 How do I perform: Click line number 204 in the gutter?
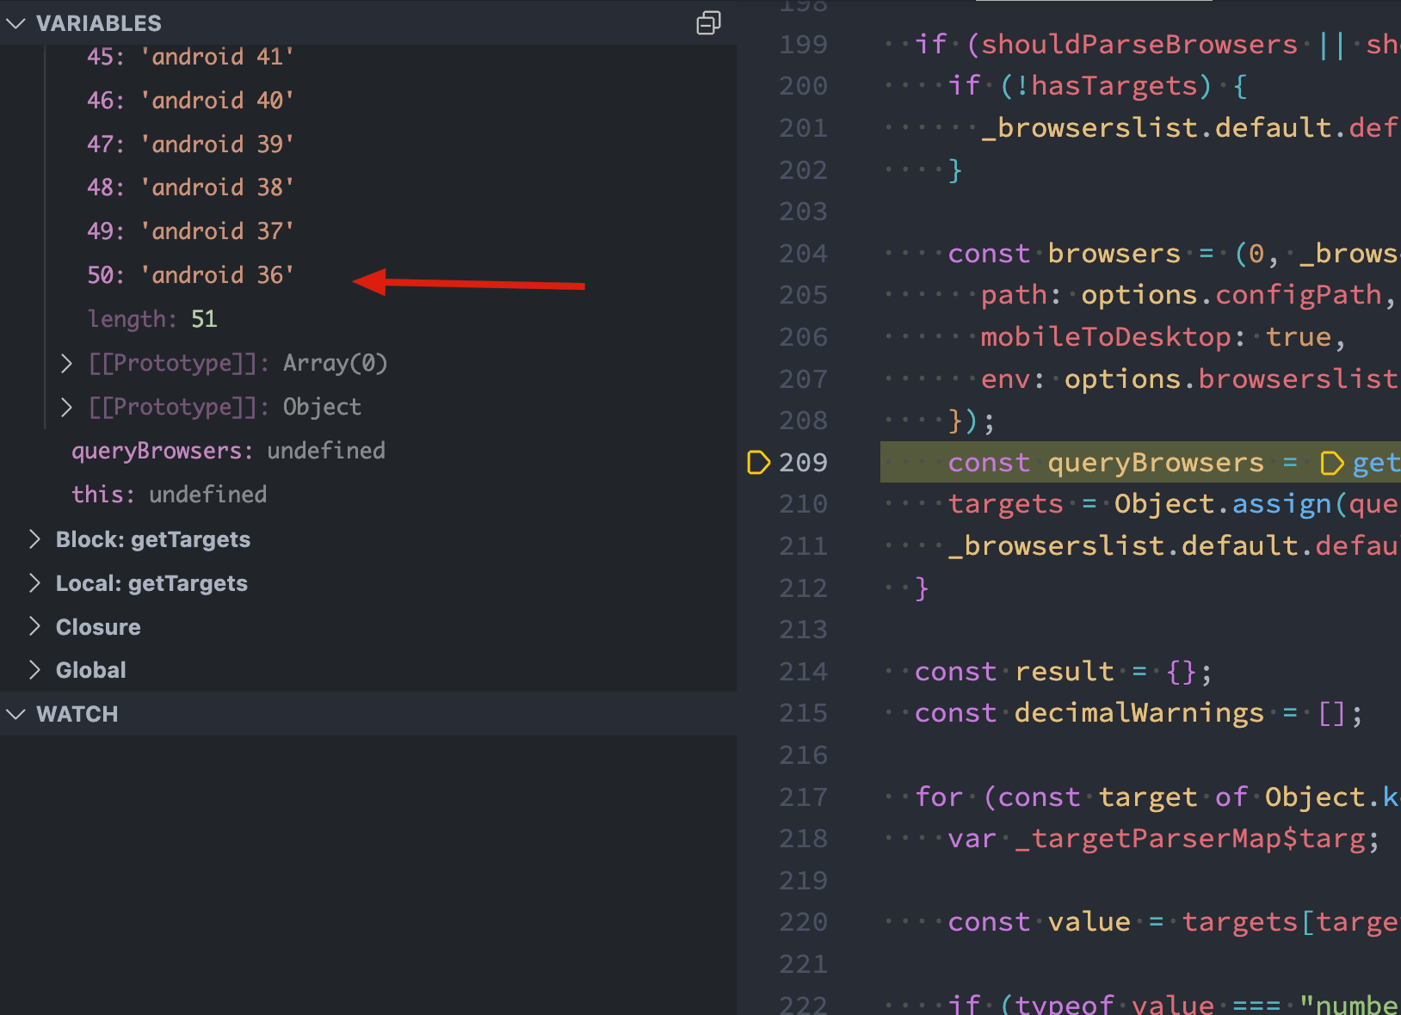[x=803, y=254]
